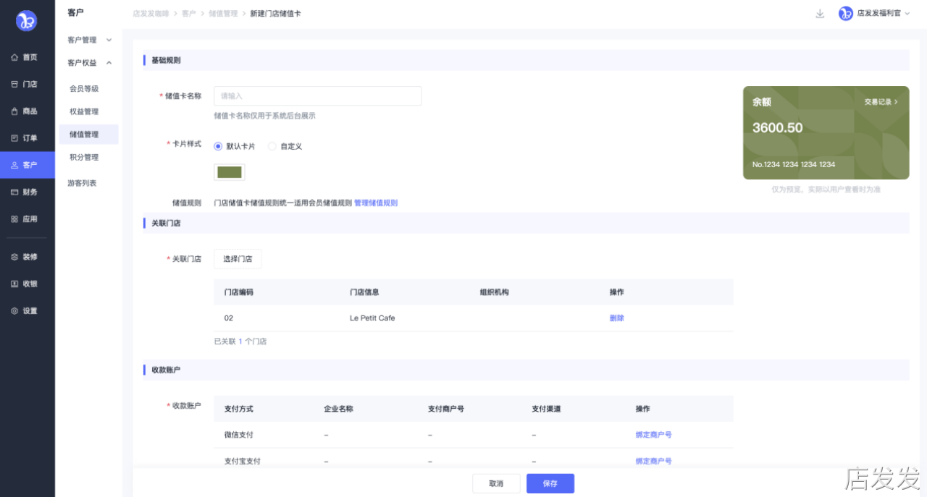Click the 订单 orders icon
Image resolution: width=927 pixels, height=497 pixels.
14,138
